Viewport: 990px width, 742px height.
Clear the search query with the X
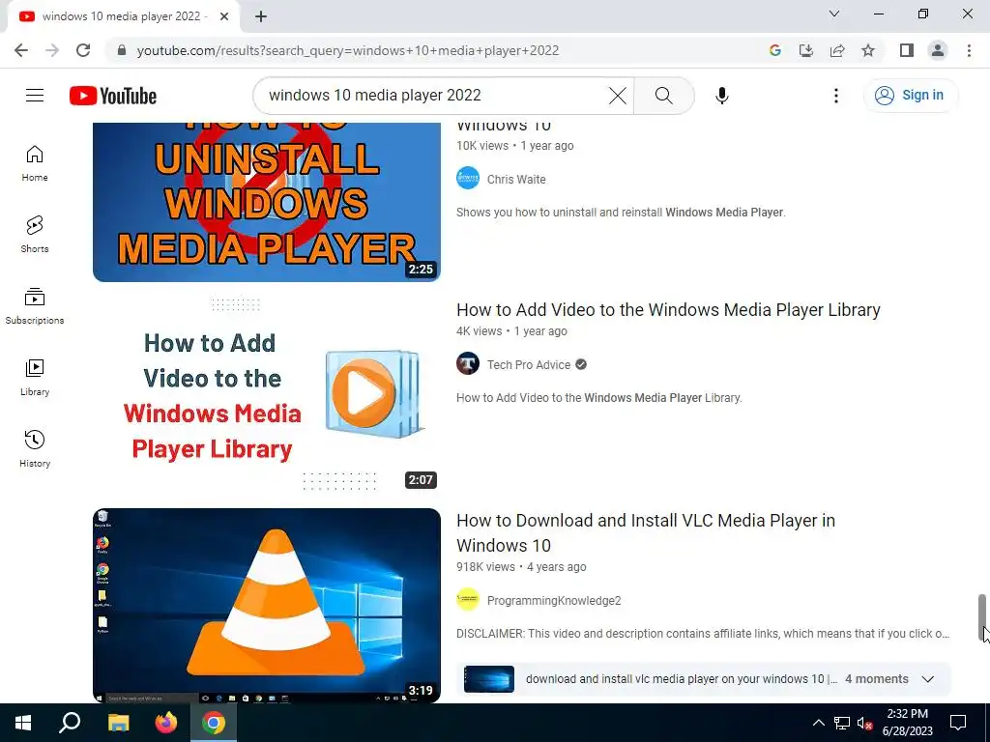(x=618, y=96)
